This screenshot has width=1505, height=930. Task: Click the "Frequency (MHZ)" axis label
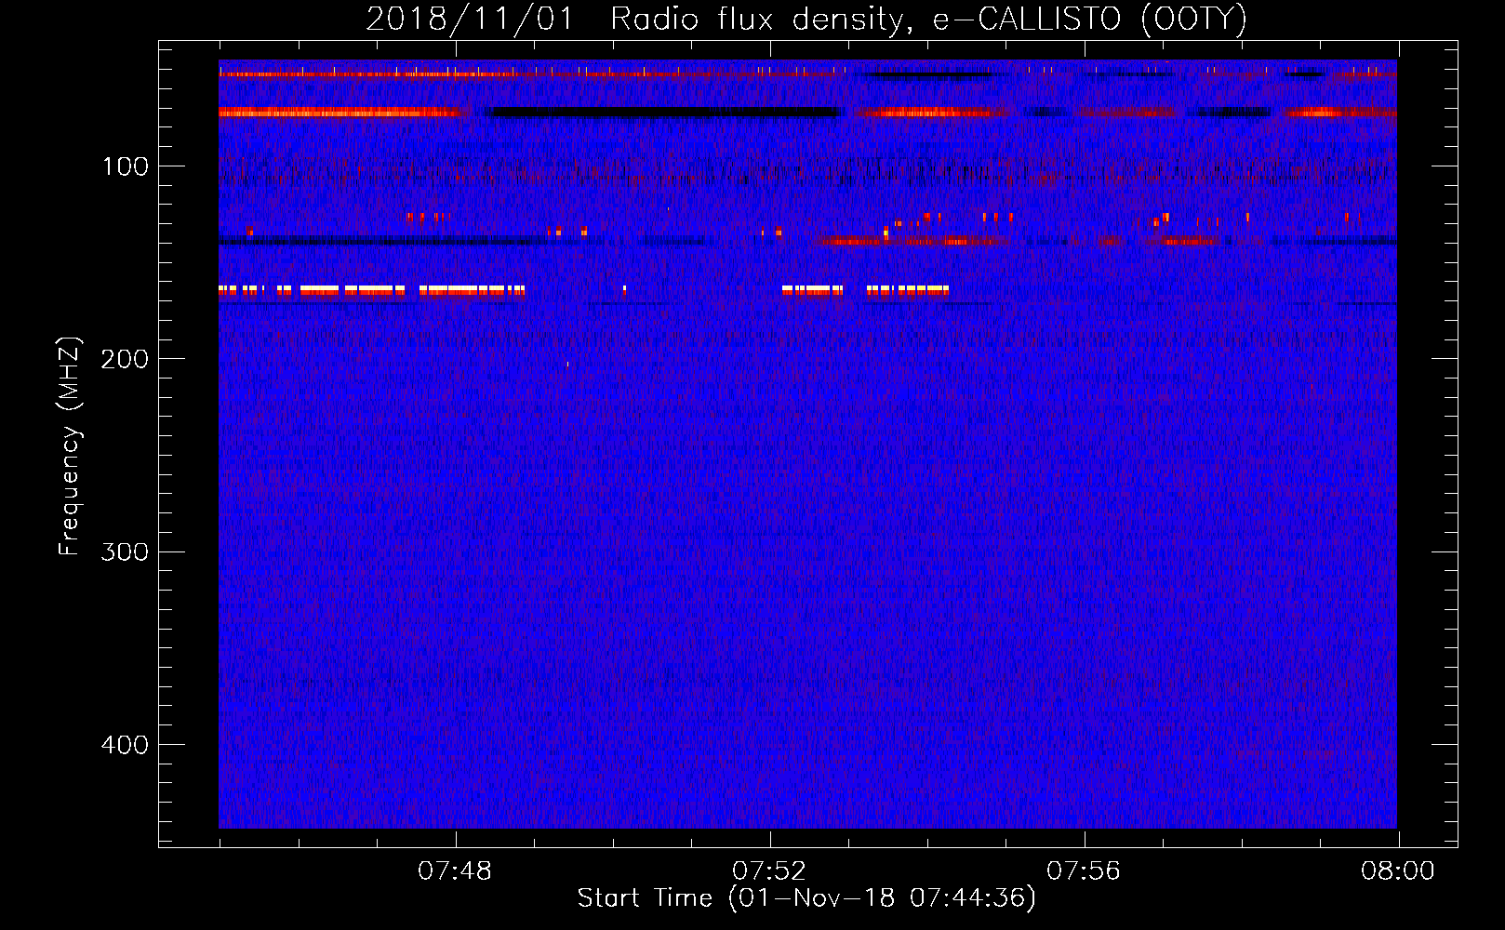pos(70,445)
